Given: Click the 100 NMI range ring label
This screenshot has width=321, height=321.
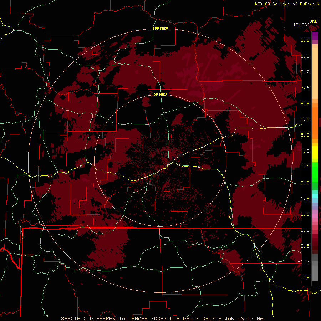Looking at the screenshot, I should 160,28.
